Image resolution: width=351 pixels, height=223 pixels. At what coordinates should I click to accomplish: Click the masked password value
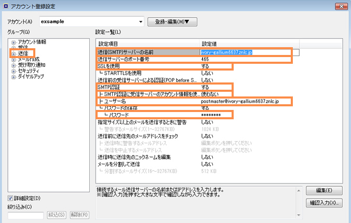[211, 115]
